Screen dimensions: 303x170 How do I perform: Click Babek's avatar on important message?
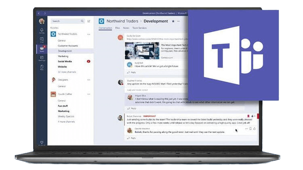(x=120, y=118)
